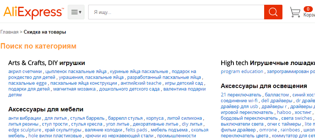Follow 'omrone' link
This screenshot has width=315, height=138.
pos(268,130)
